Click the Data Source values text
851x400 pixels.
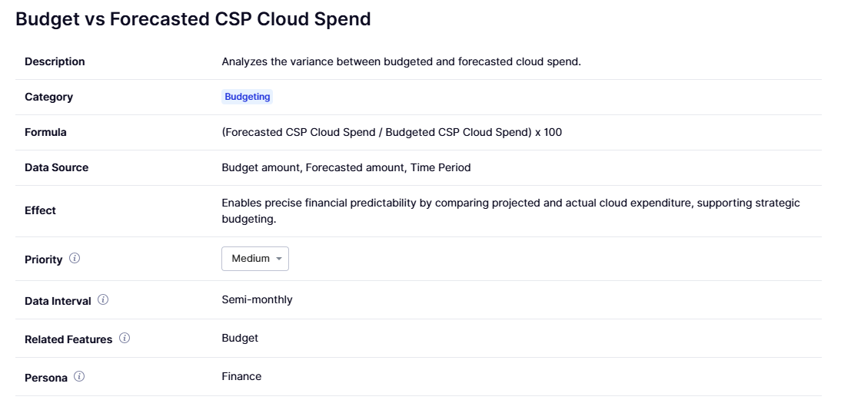tap(346, 167)
